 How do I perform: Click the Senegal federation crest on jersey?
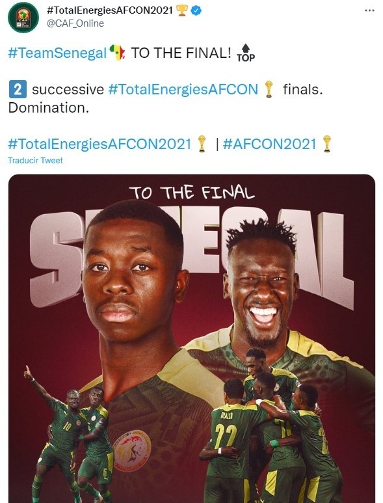(x=132, y=450)
